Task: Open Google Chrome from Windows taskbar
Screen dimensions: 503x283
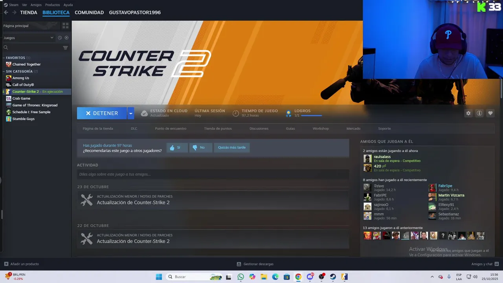Action: (298, 277)
